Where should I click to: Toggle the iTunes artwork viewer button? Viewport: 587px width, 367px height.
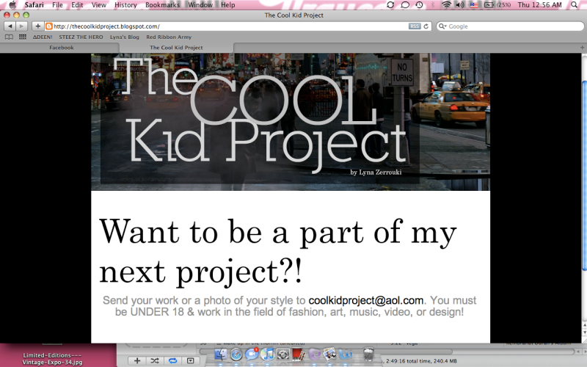tap(190, 360)
